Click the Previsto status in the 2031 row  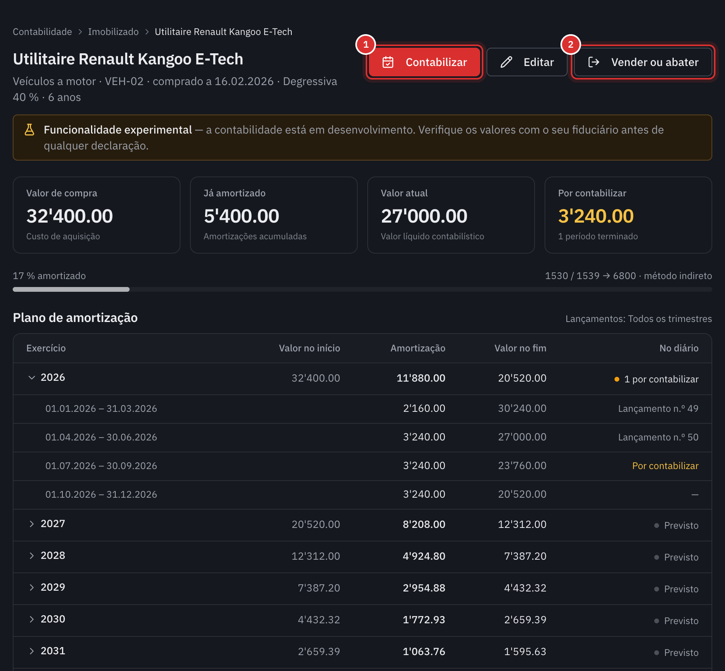pyautogui.click(x=677, y=653)
